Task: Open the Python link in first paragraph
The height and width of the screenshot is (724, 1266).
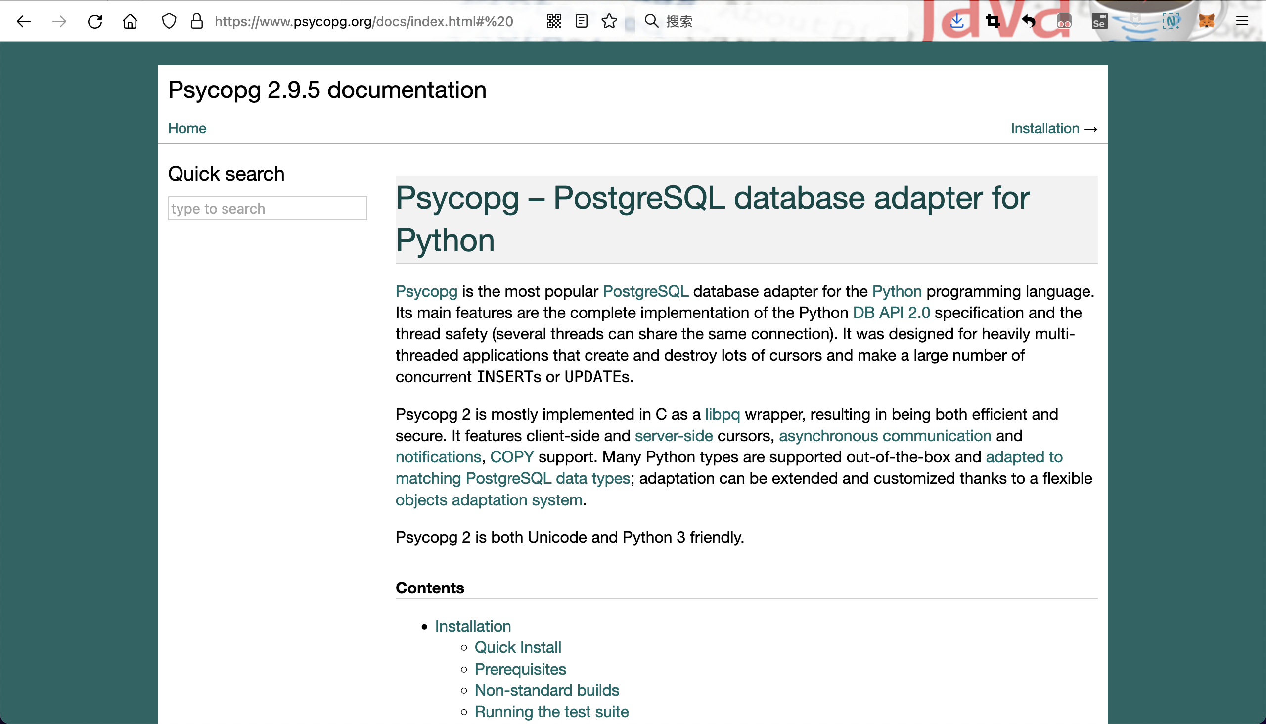Action: click(897, 291)
